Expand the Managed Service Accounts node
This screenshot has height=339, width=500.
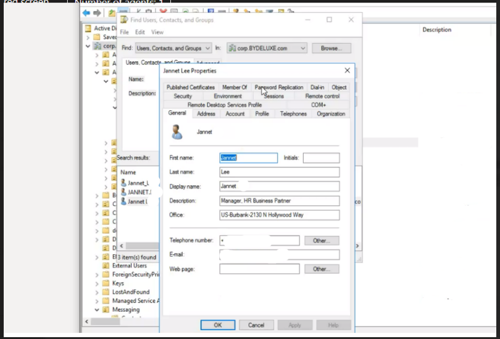97,301
